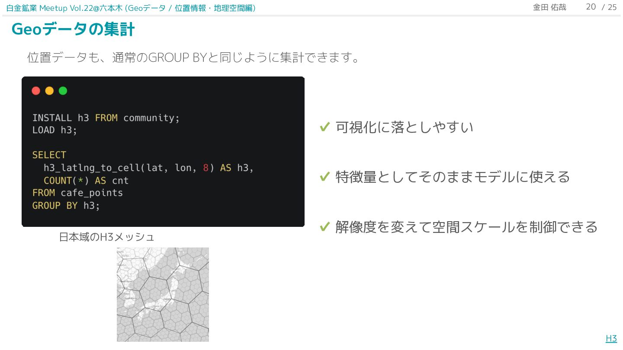Click the yellow dot in code window
The height and width of the screenshot is (350, 623).
click(49, 91)
